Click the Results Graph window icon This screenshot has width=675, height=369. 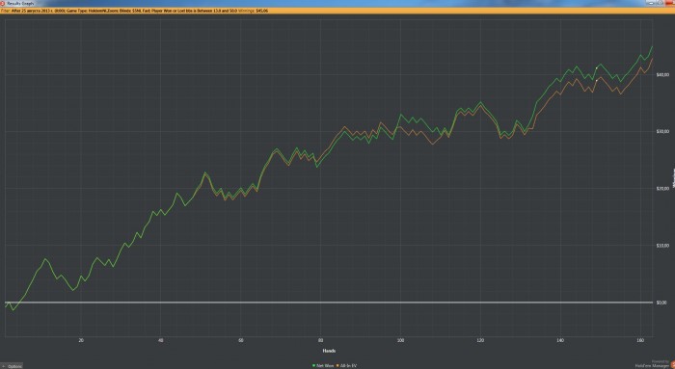2,3
